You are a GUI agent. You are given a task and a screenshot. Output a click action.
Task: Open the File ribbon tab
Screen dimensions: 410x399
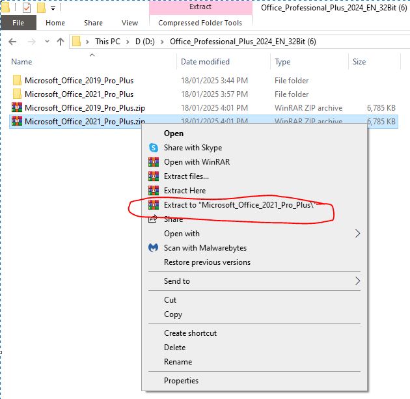tap(18, 23)
